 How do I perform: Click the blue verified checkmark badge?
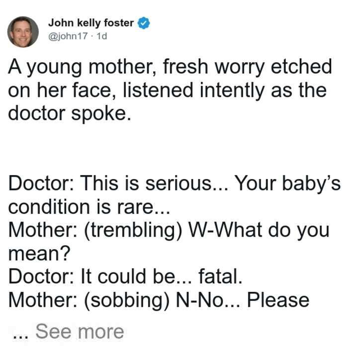pyautogui.click(x=144, y=23)
